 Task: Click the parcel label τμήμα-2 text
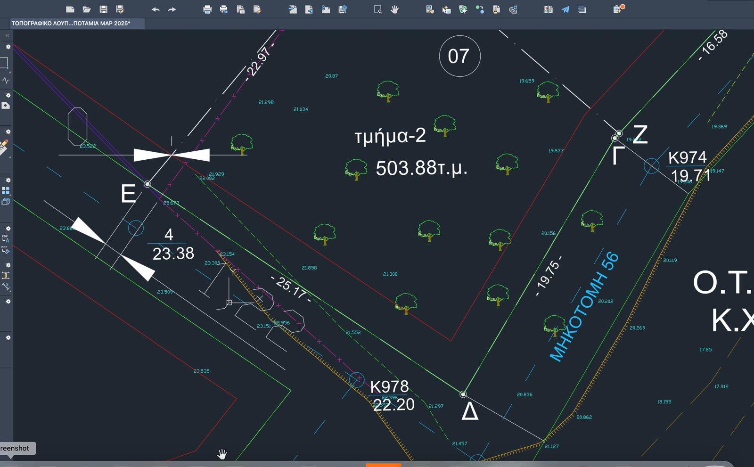(390, 136)
